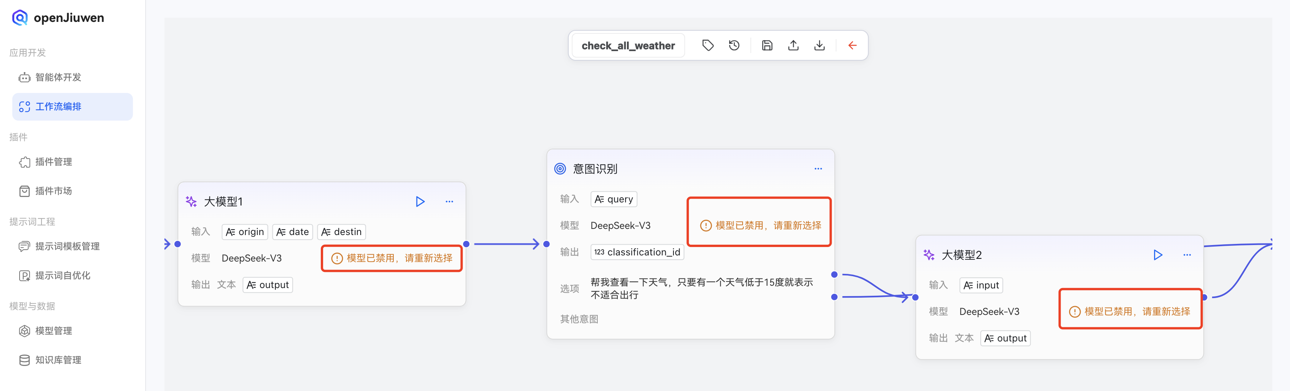Open the more options menu on 大模型2 node
1290x391 pixels.
click(x=1187, y=255)
